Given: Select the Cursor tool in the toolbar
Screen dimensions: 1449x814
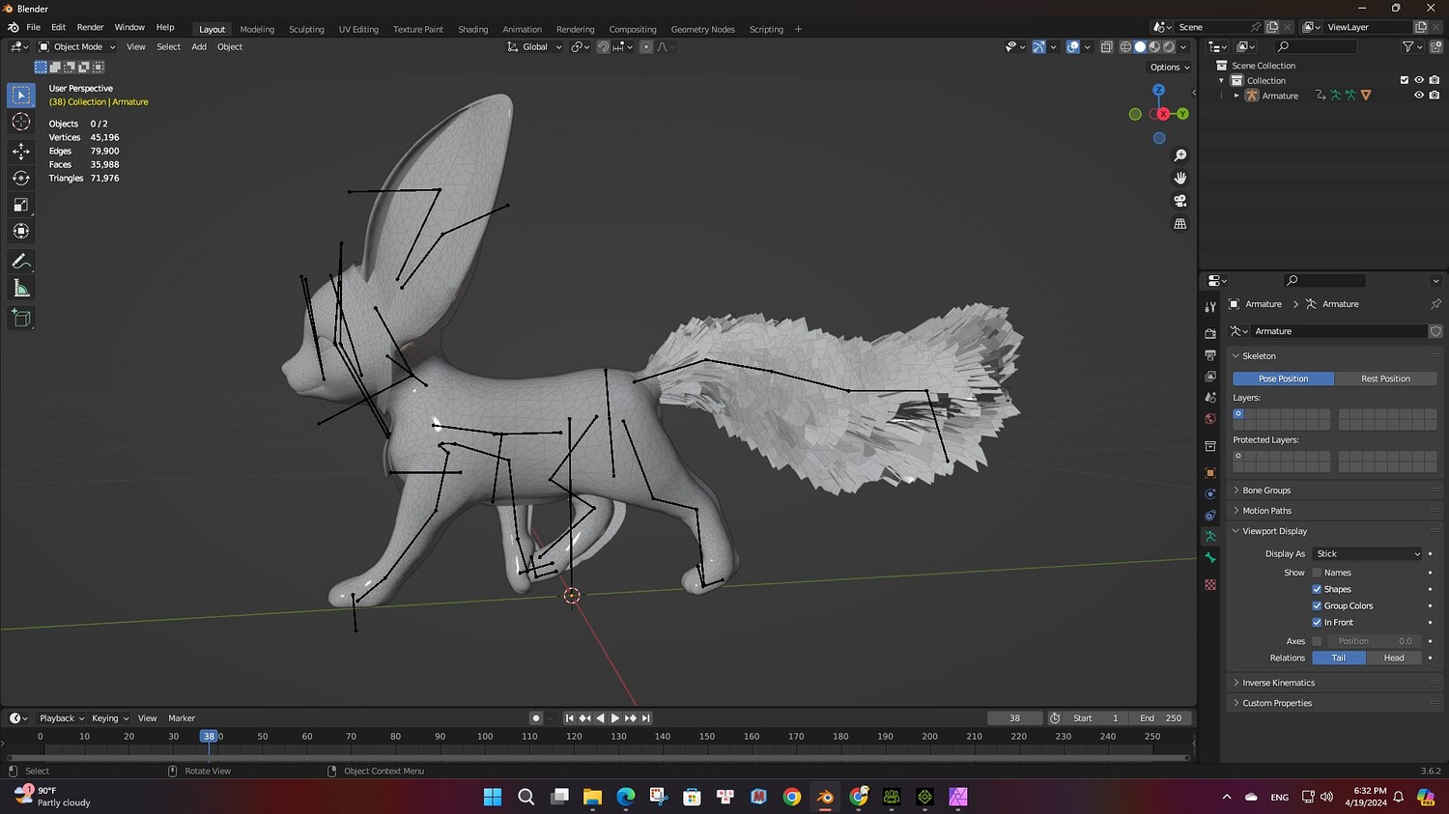Looking at the screenshot, I should coord(21,122).
